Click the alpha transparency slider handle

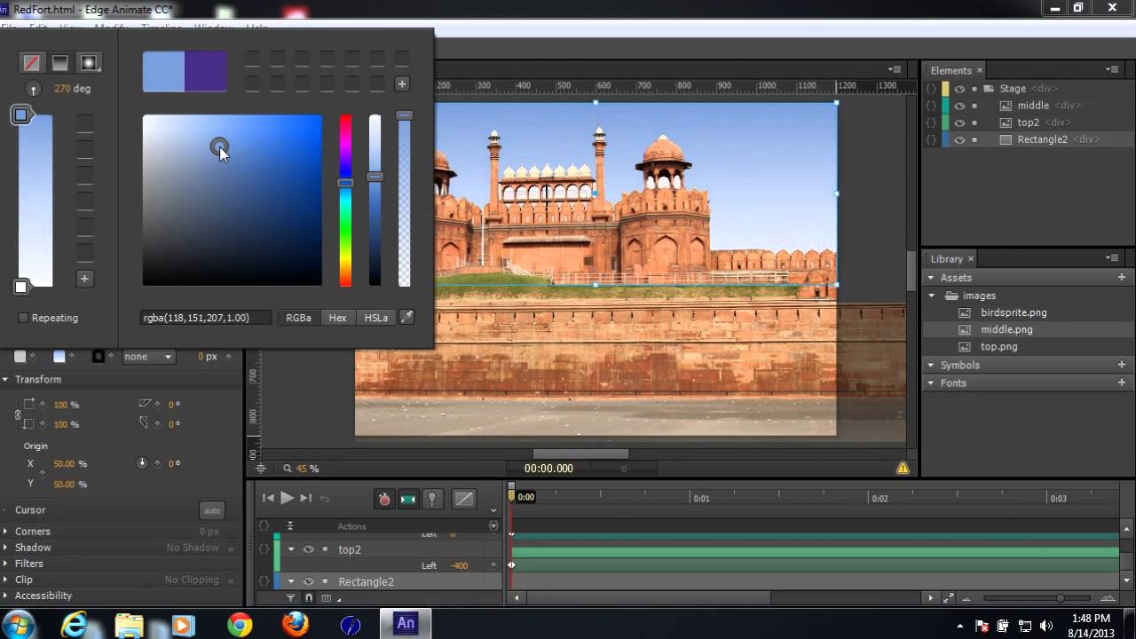click(x=404, y=115)
